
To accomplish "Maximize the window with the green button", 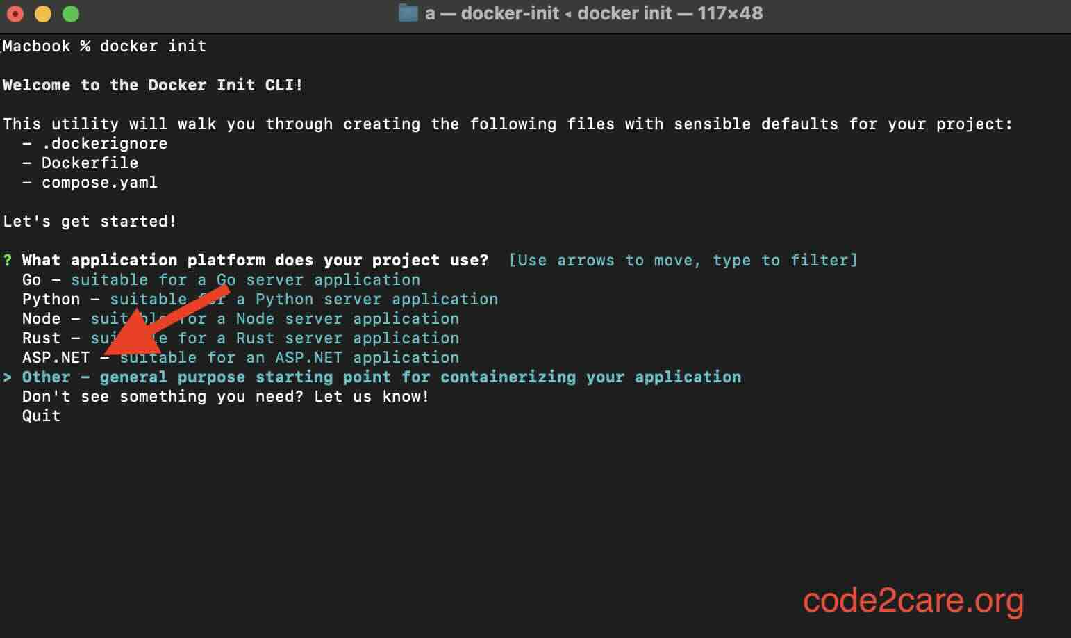I will pos(71,13).
